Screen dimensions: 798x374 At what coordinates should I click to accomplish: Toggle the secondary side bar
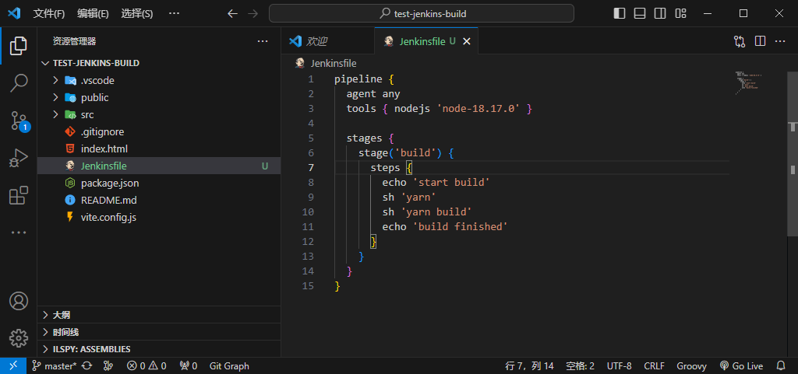tap(660, 14)
